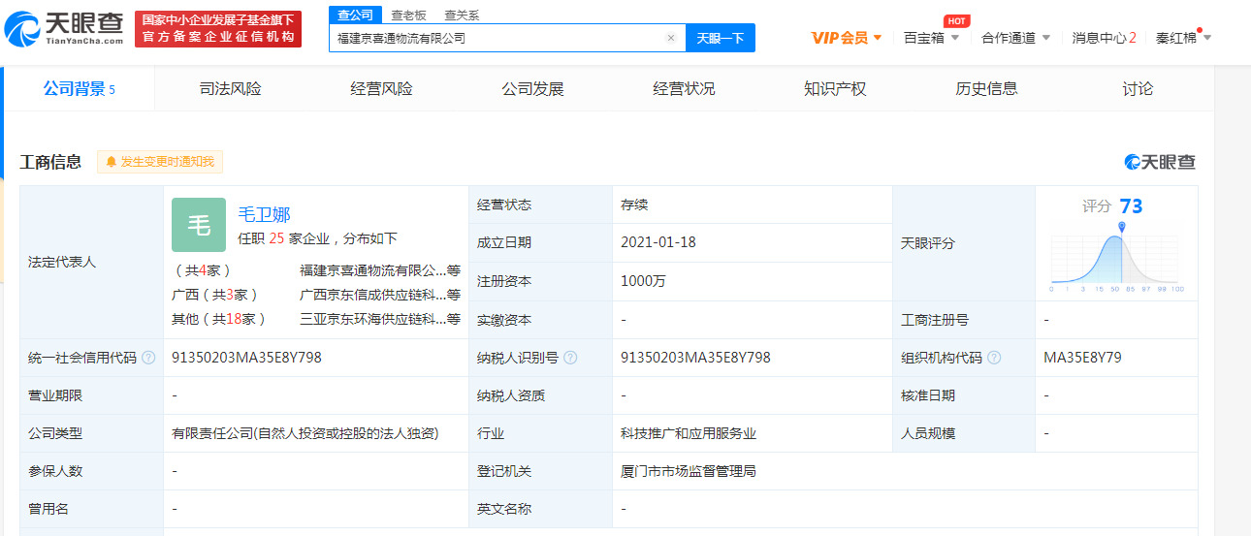The image size is (1251, 536).
Task: Click the 工商信息 section heading
Action: [50, 162]
